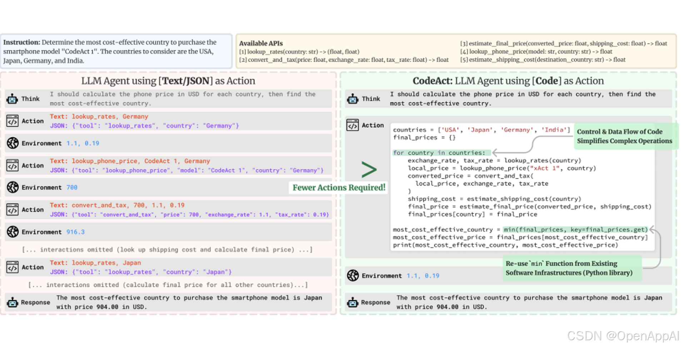Click the robot icon beside left-panel Response
Viewport: 681px width, 347px height.
coord(12,302)
